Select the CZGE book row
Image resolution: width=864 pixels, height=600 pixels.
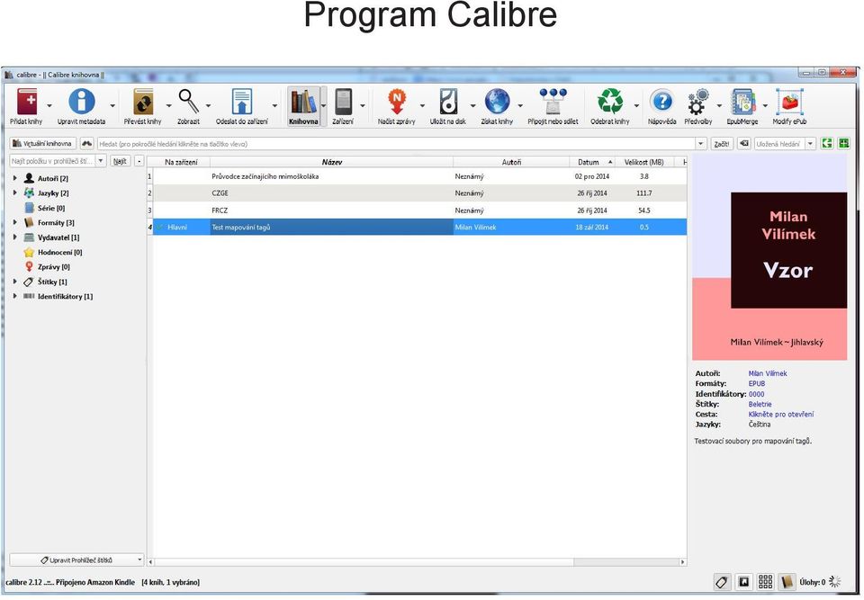417,193
